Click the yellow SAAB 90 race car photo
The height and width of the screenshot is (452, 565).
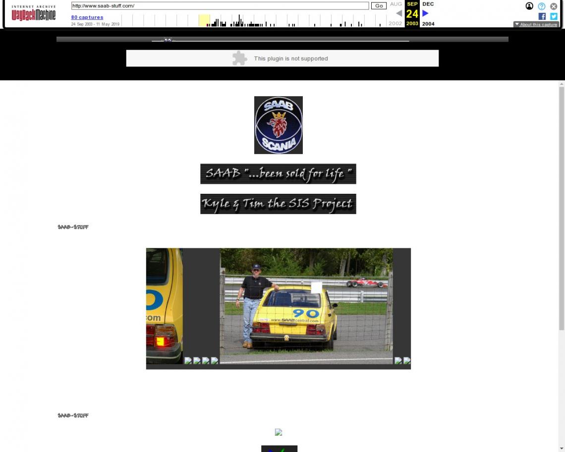(x=306, y=306)
